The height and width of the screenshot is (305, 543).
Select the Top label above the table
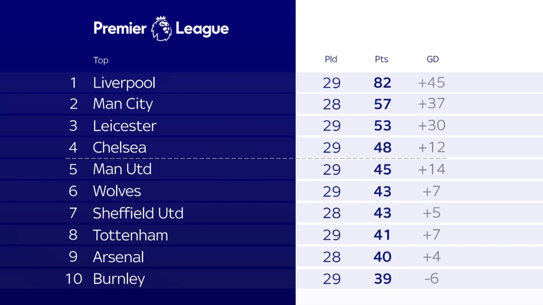click(x=101, y=60)
